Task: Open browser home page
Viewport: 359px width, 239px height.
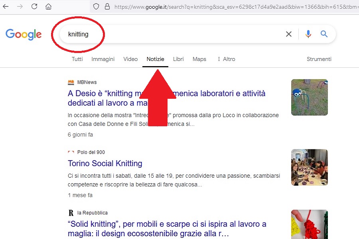Action: [x=48, y=6]
